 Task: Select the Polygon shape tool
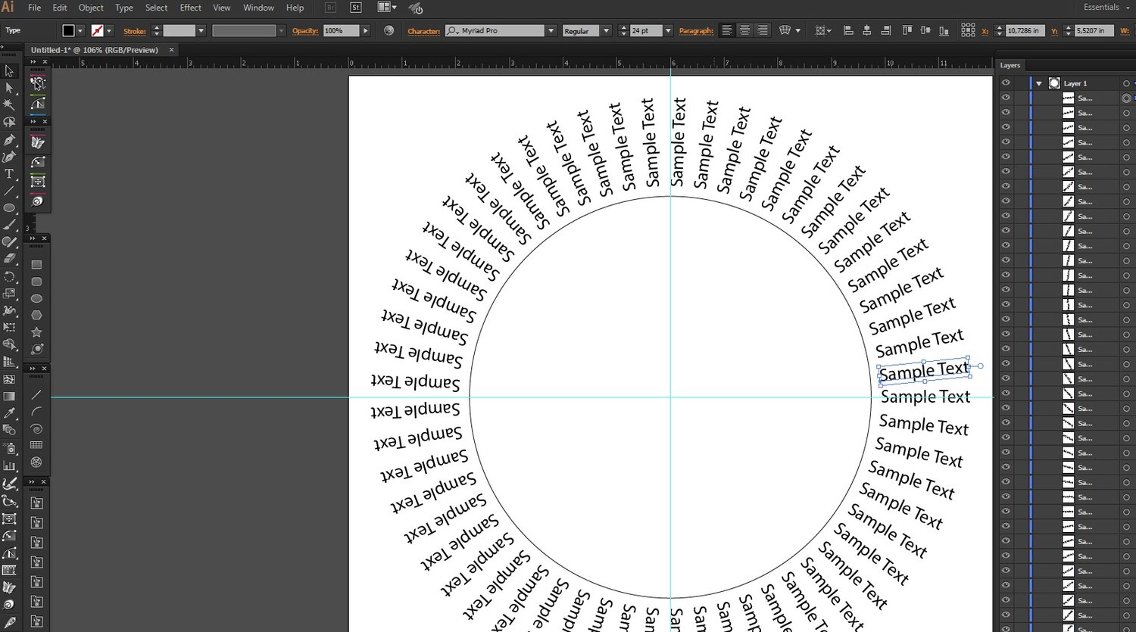[36, 315]
